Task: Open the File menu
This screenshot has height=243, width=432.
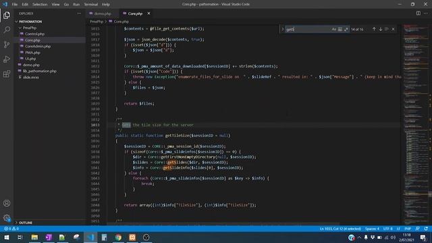Action: 15,5
